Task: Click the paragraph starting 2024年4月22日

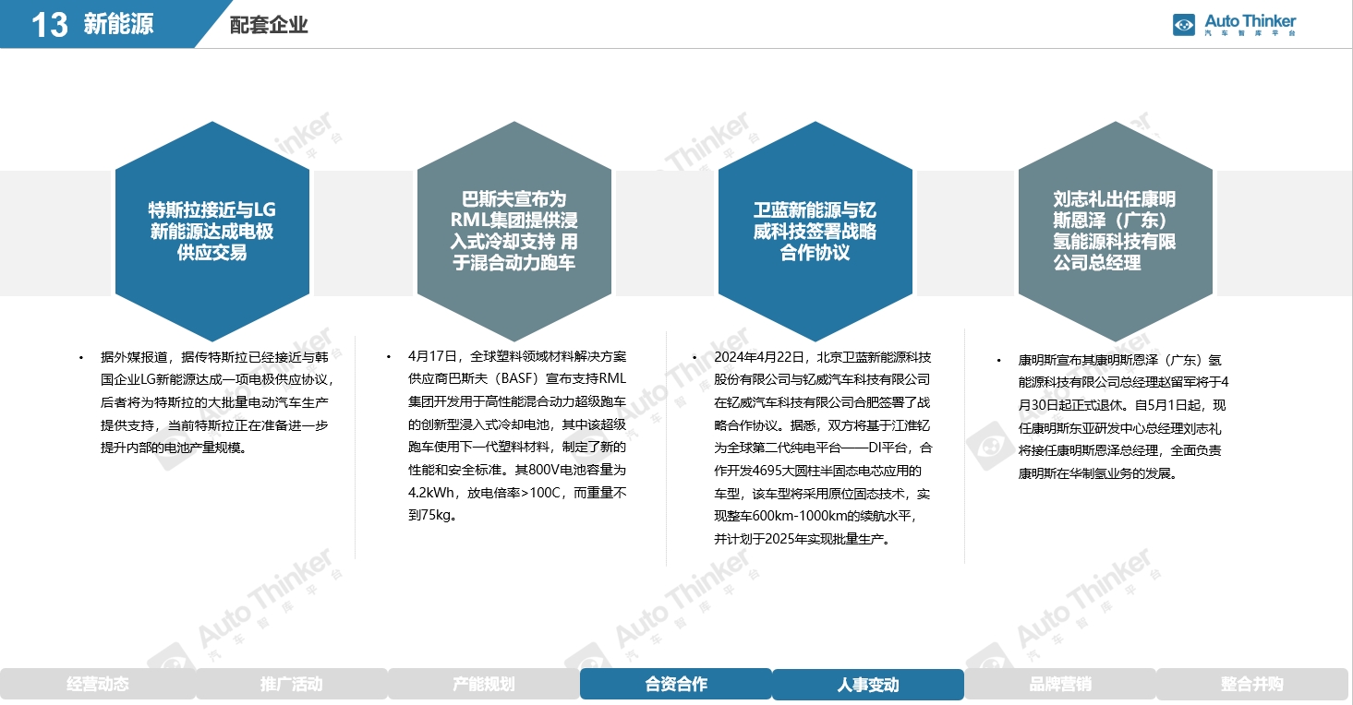Action: (x=823, y=448)
